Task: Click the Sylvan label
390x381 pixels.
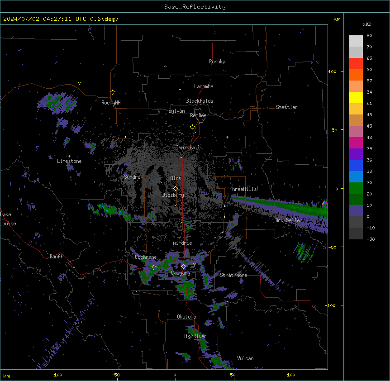Action: 176,111
